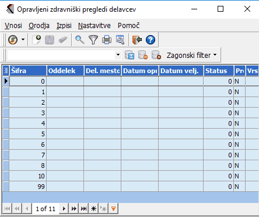Jump to the previous page of records

click(17, 209)
